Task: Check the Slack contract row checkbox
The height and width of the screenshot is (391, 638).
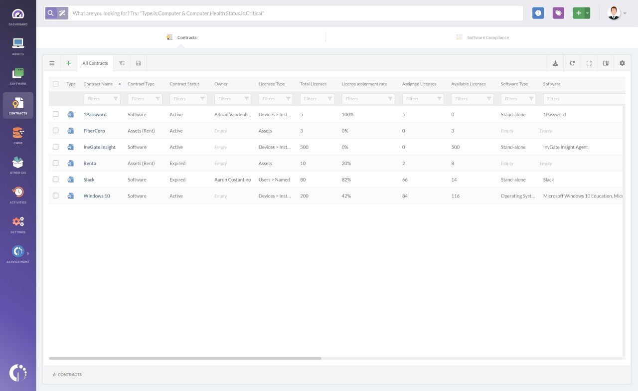Action: coord(56,180)
